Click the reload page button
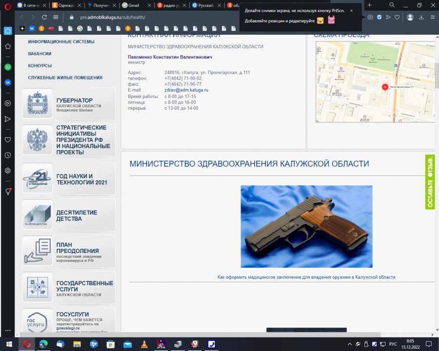The image size is (439, 351). [44, 17]
